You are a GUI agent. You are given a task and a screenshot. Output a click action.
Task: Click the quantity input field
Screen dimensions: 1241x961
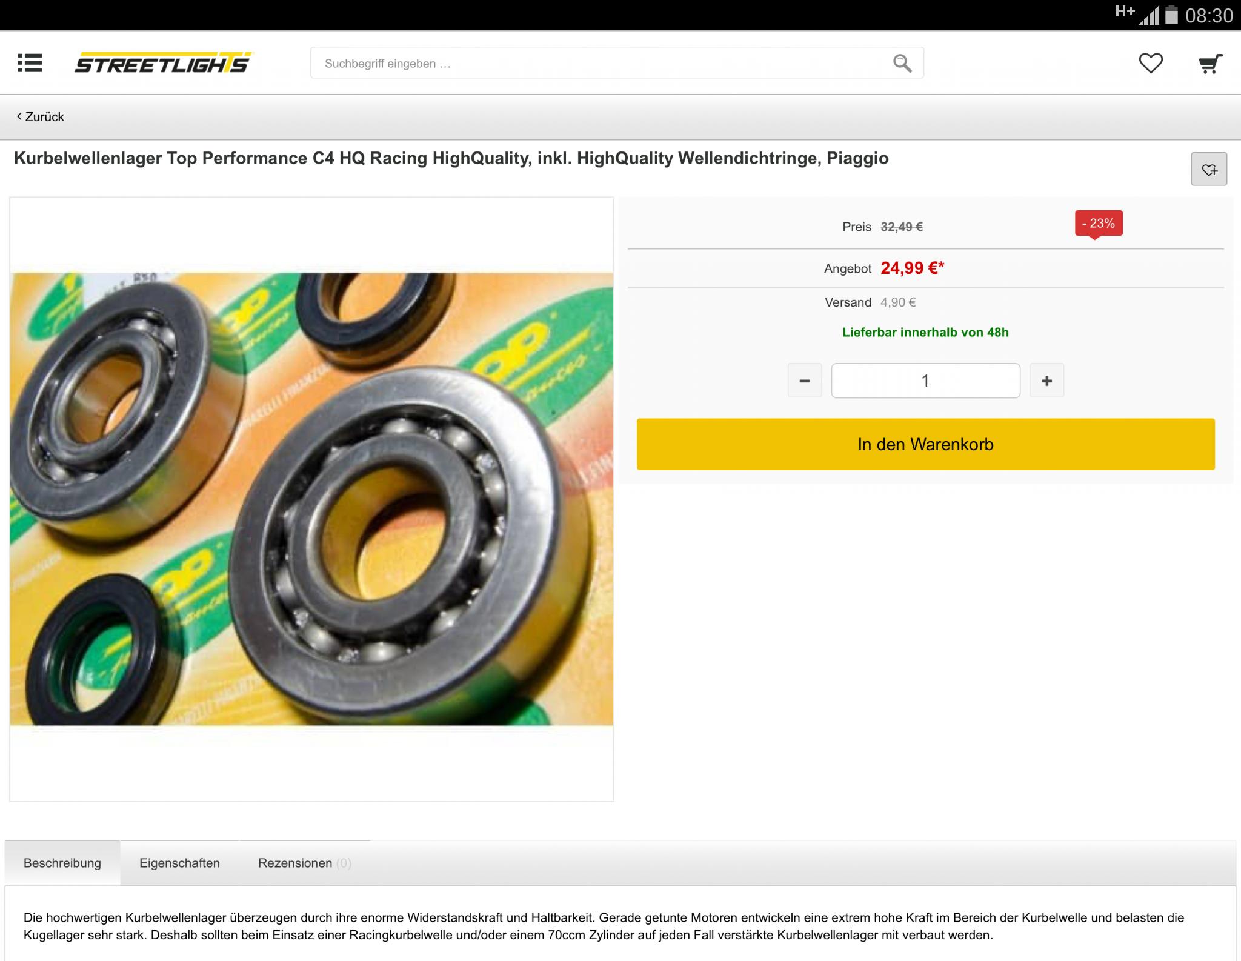(925, 381)
